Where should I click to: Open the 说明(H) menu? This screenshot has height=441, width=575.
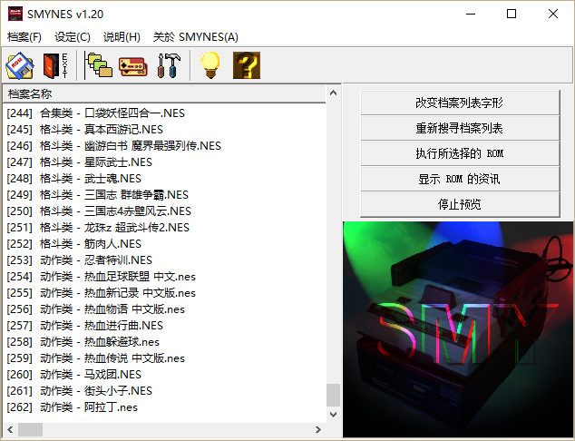[x=122, y=36]
